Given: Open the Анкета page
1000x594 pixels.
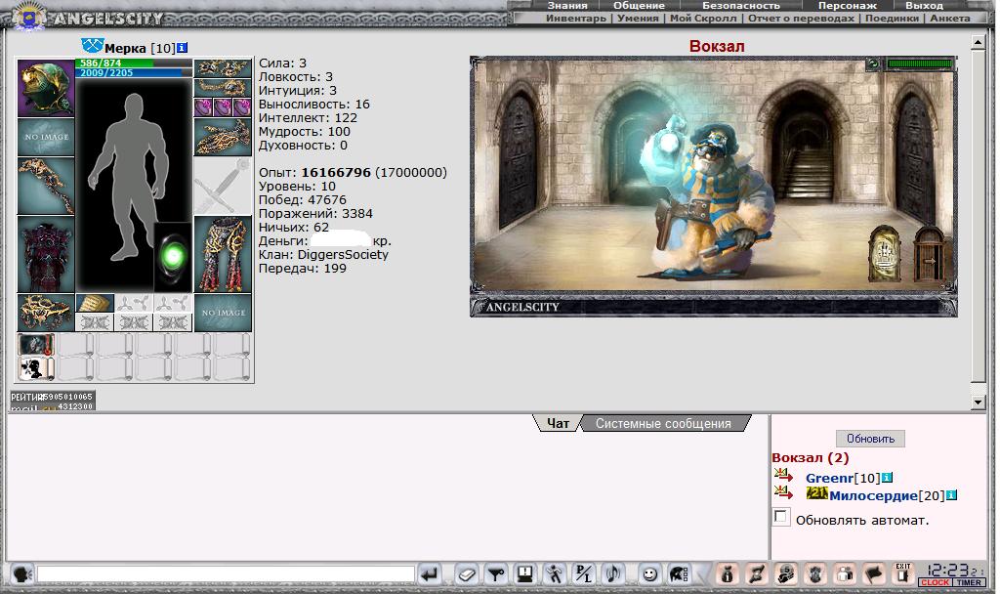Looking at the screenshot, I should (949, 19).
